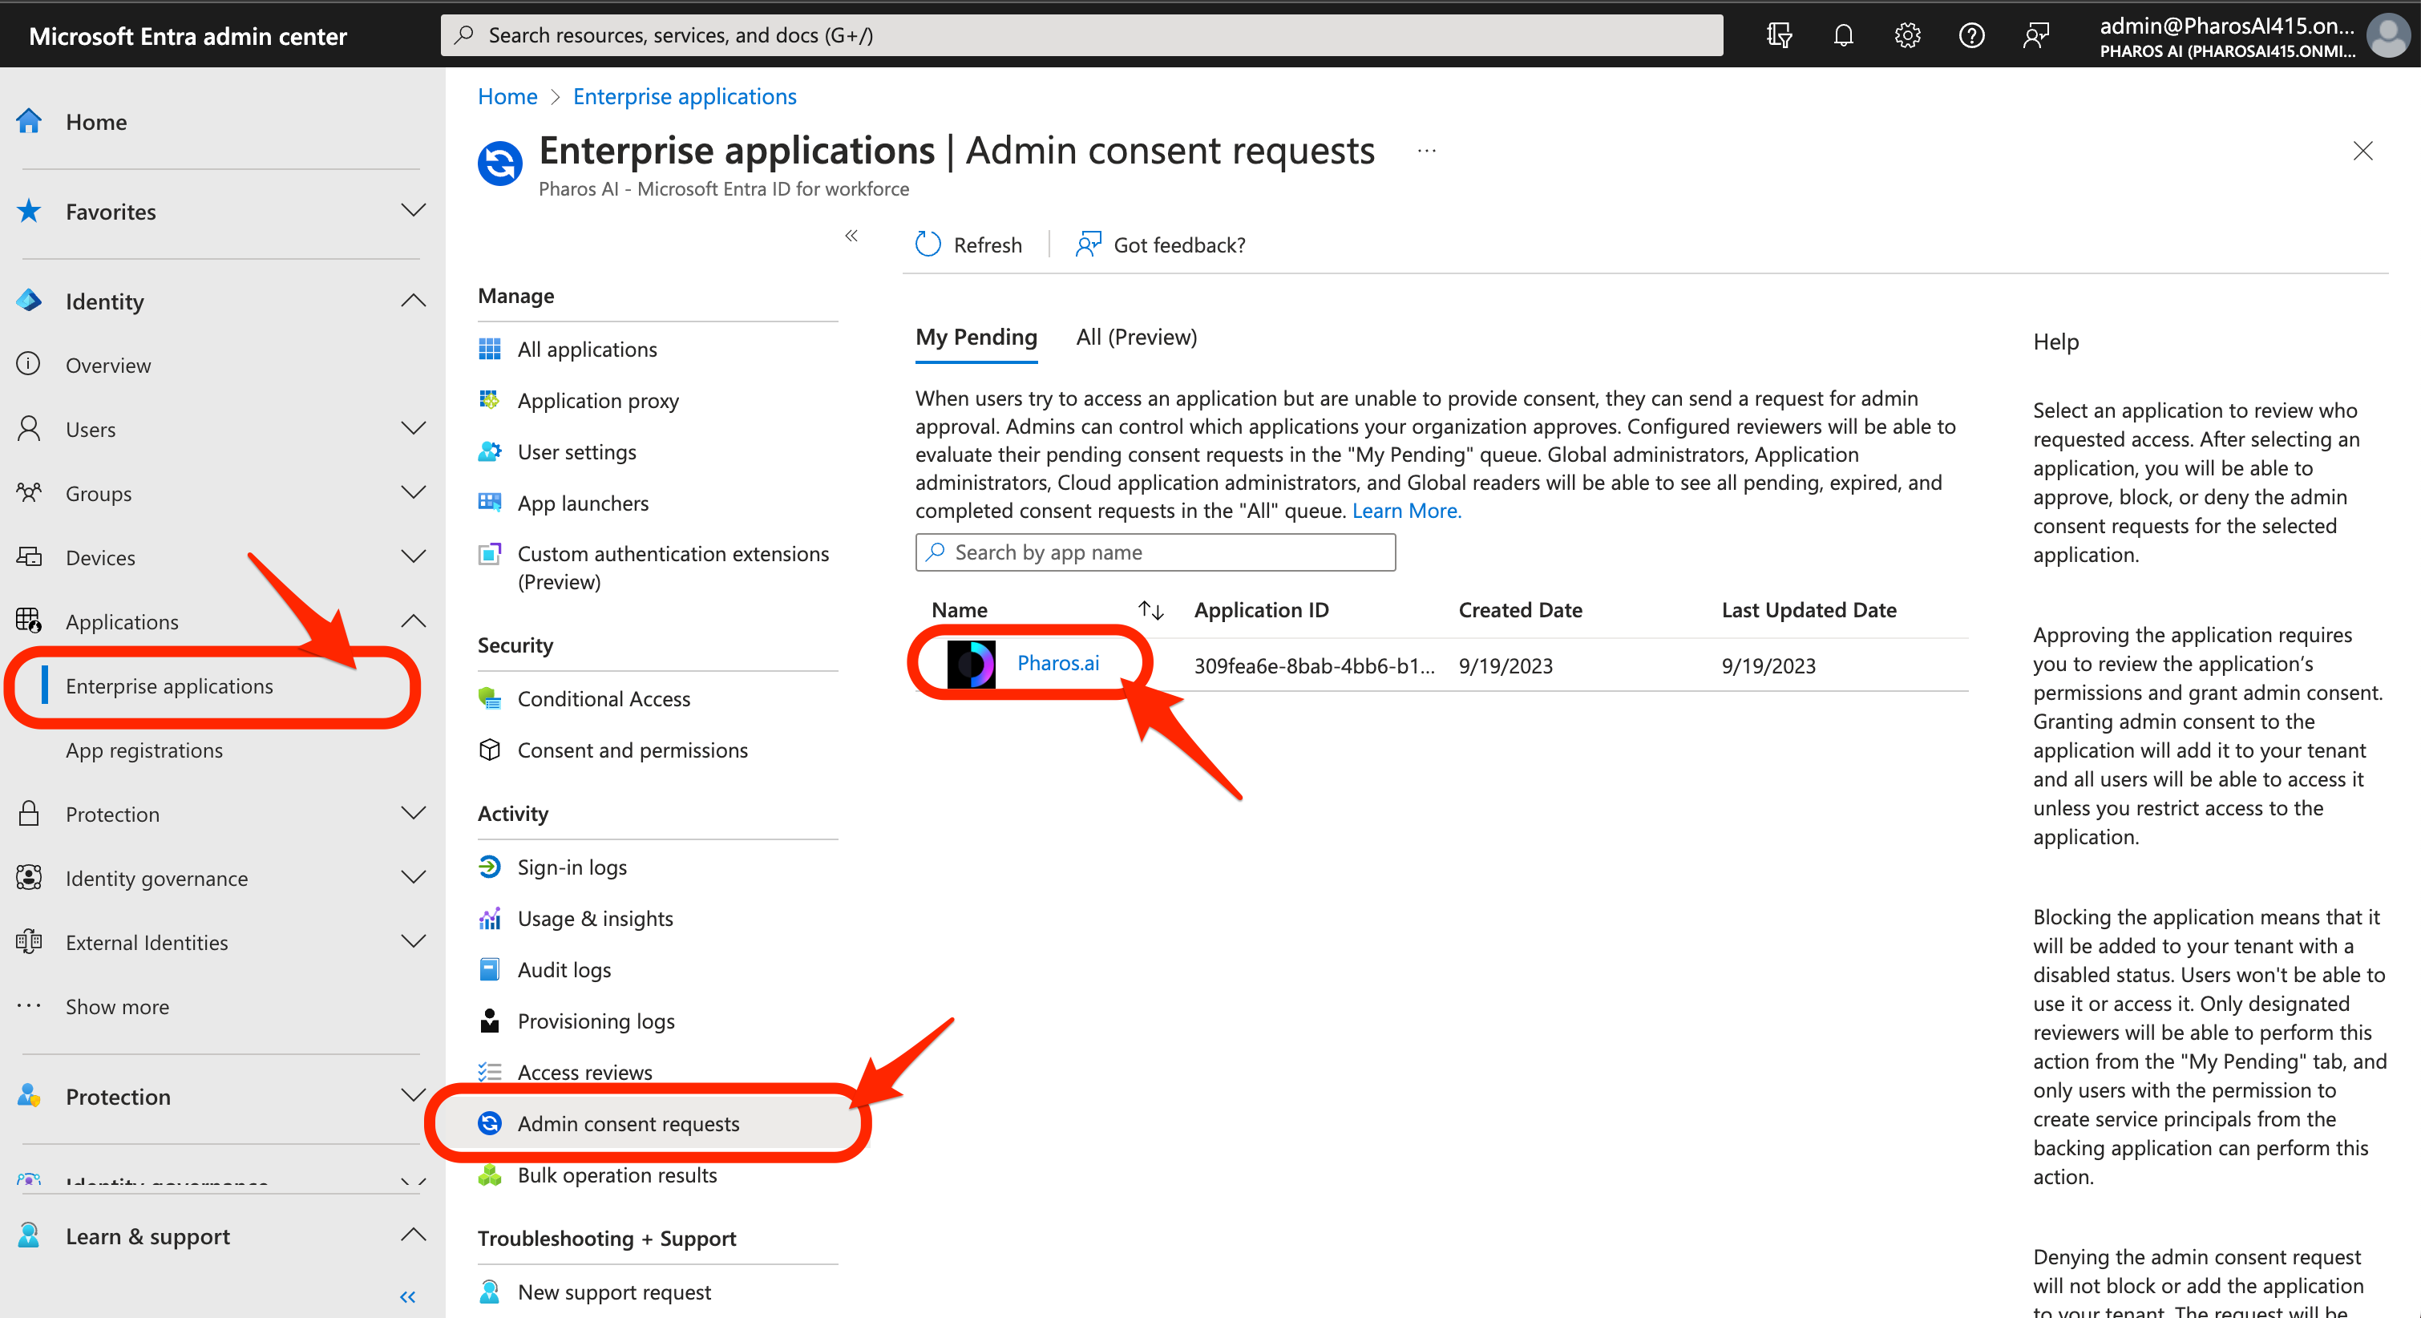Expand the Groups submenu chevron

click(414, 491)
